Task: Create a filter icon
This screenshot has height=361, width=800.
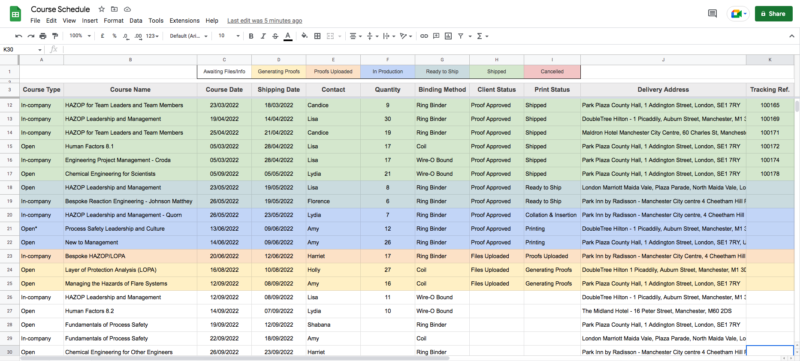Action: [x=461, y=36]
